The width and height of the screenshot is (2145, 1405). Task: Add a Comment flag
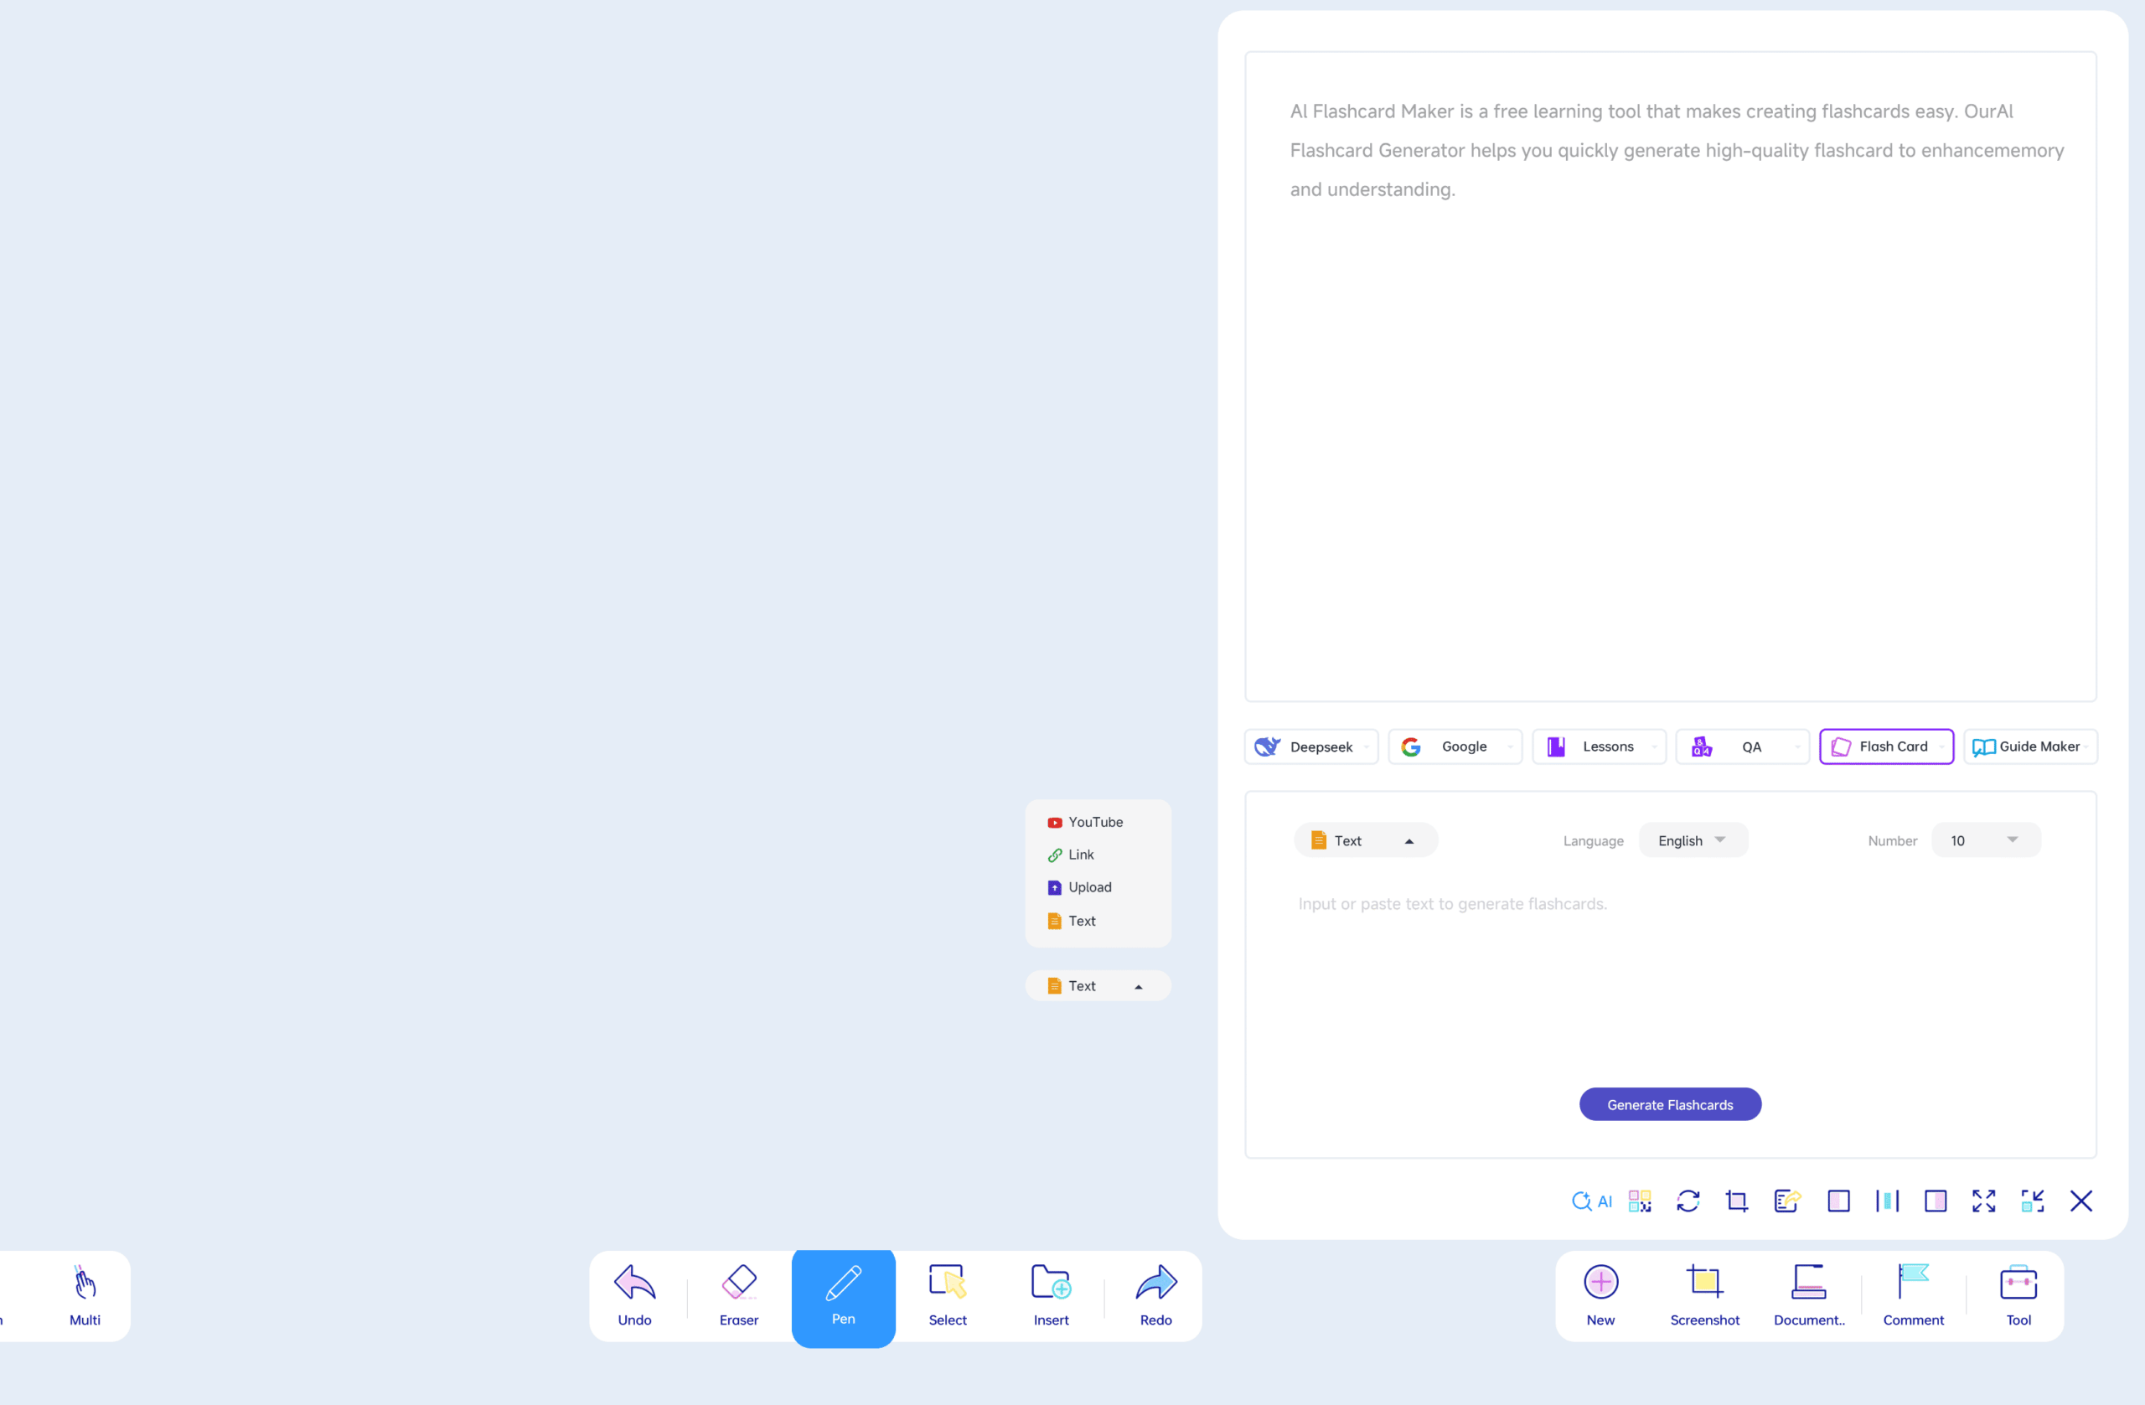(x=1914, y=1295)
